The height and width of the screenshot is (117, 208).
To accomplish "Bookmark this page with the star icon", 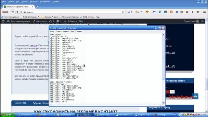I will (177, 12).
